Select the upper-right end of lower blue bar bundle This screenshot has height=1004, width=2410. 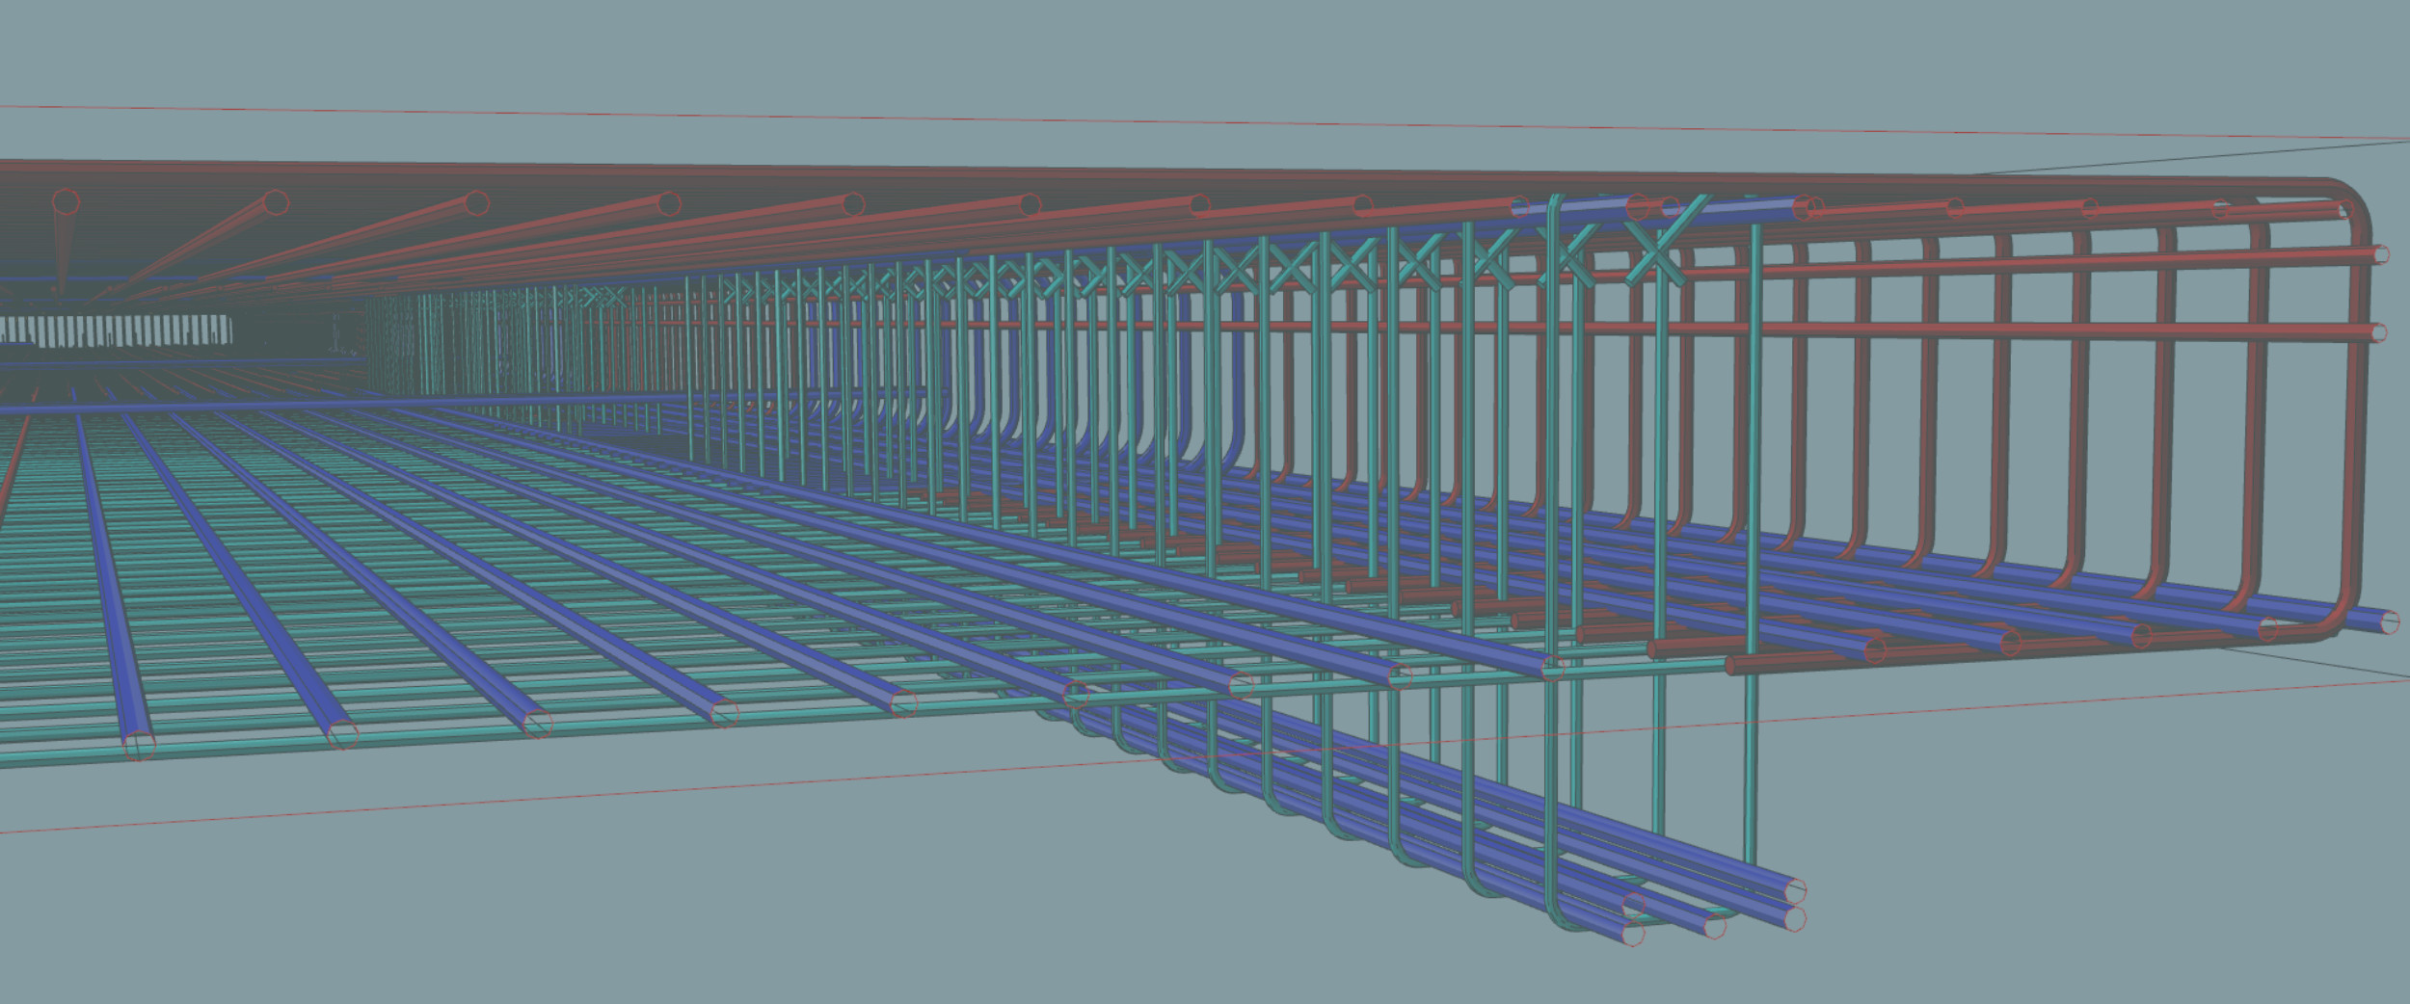[x=1794, y=890]
